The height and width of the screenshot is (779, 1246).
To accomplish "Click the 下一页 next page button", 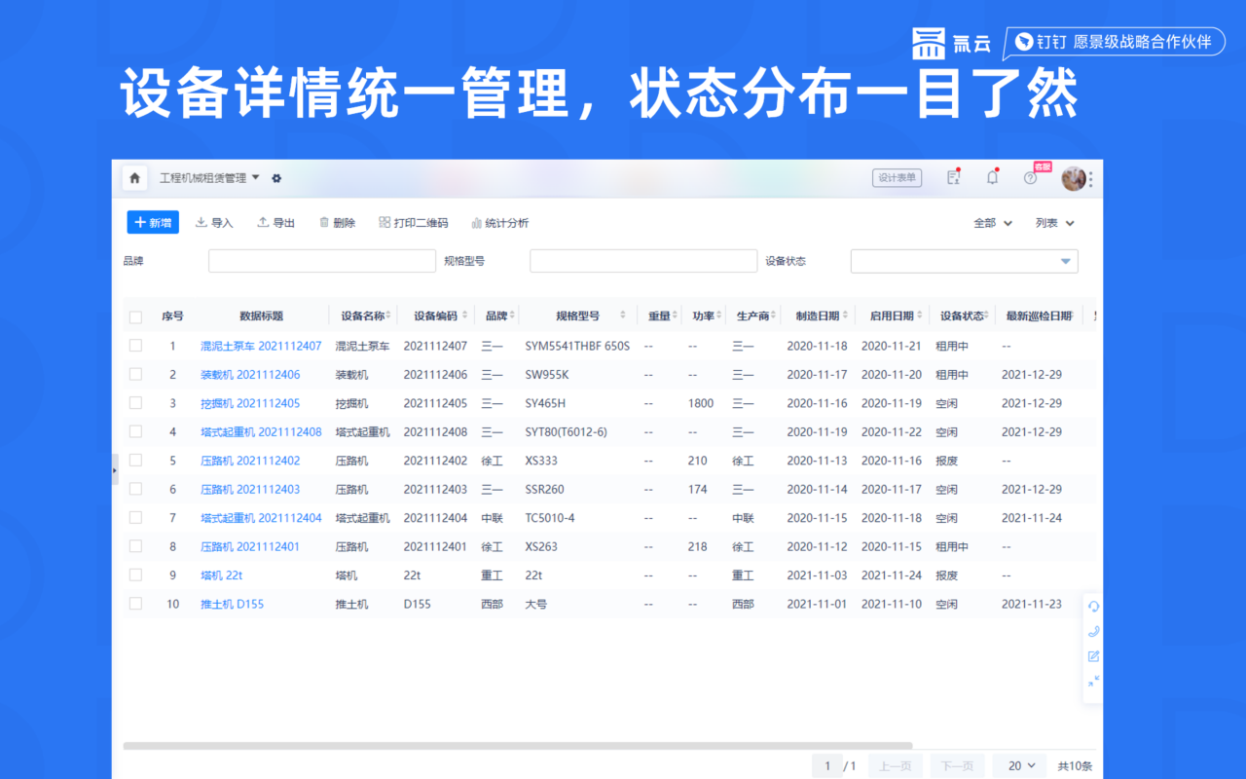I will [x=957, y=765].
